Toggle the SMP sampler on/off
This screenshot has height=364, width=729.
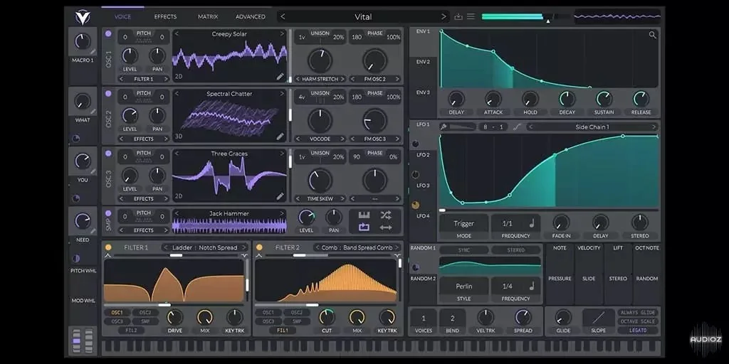(108, 213)
